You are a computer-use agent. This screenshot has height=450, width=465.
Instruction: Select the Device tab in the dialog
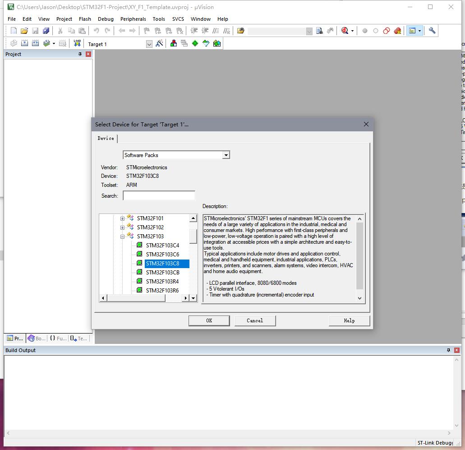106,138
